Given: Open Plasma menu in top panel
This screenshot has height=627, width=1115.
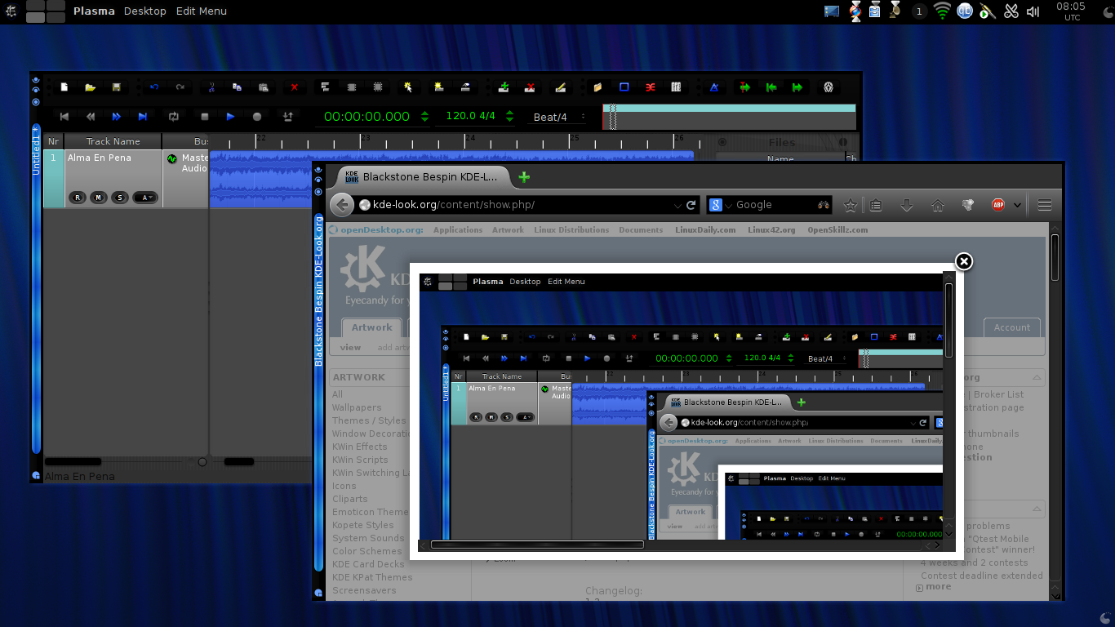Looking at the screenshot, I should point(94,11).
